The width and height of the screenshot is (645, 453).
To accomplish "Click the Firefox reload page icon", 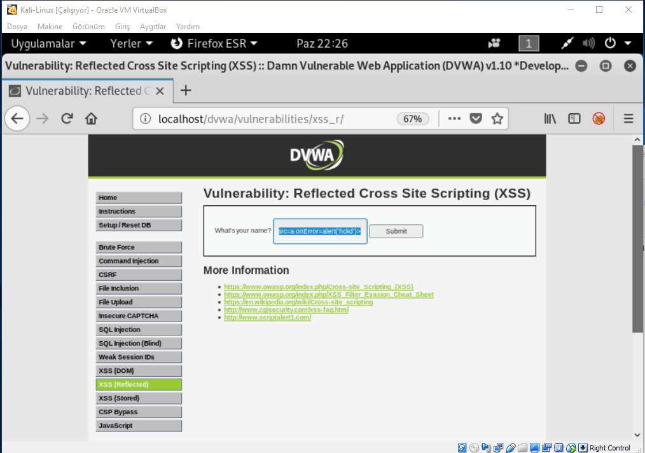I will [x=67, y=119].
